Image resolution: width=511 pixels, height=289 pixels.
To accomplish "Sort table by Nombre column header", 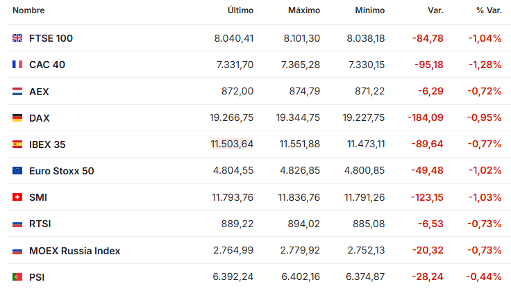I will point(28,10).
